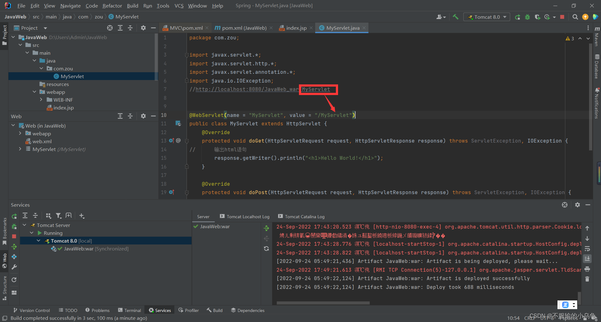Add service with the plus icon
Image resolution: width=601 pixels, height=322 pixels.
82,216
